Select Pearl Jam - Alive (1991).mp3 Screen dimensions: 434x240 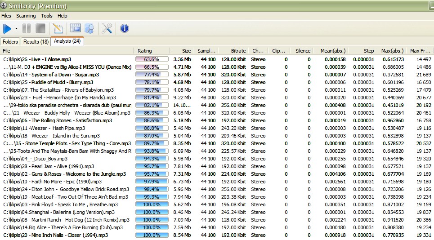[217, 166]
